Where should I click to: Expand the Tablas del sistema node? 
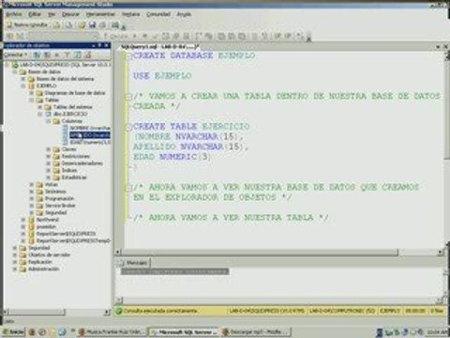point(40,107)
